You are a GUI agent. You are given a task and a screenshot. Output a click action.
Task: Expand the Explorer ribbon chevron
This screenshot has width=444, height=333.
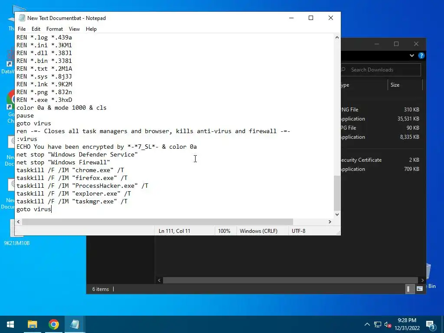(x=412, y=55)
